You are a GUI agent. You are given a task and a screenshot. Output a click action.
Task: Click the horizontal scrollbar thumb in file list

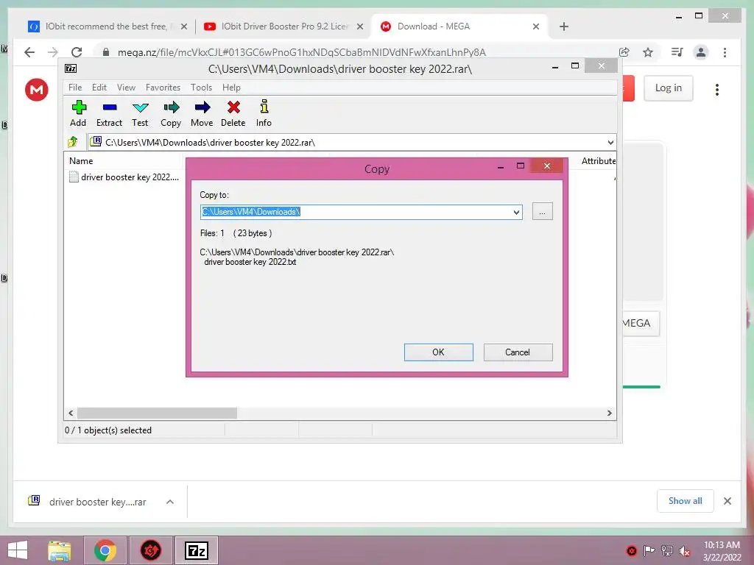point(158,413)
